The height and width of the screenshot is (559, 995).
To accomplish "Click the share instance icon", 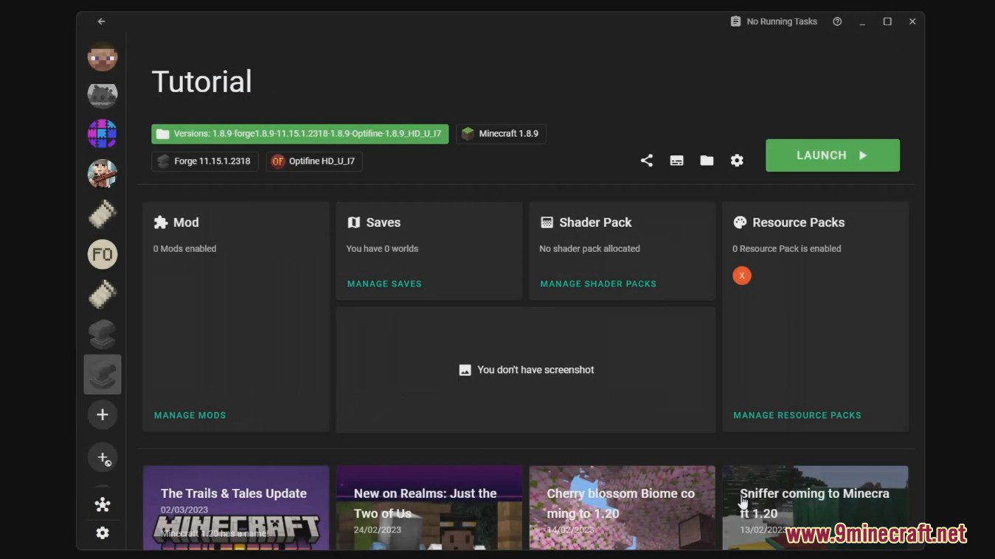I will (646, 160).
